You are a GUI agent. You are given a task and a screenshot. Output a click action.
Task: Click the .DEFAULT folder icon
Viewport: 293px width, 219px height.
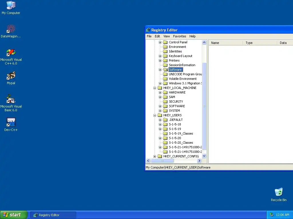click(165, 120)
